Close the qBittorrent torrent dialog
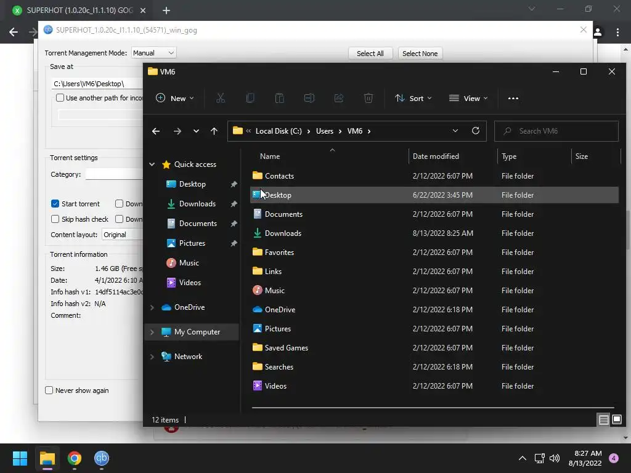This screenshot has width=631, height=473. click(x=584, y=30)
